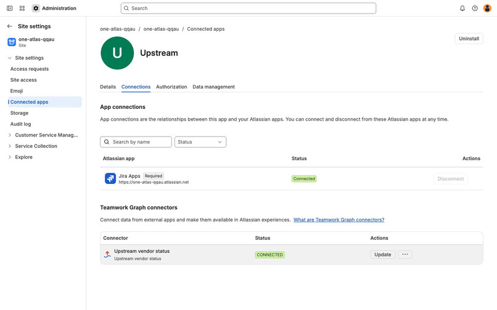Screen dimensions: 497x310
Task: Focus the Search by name field
Action: [136, 142]
